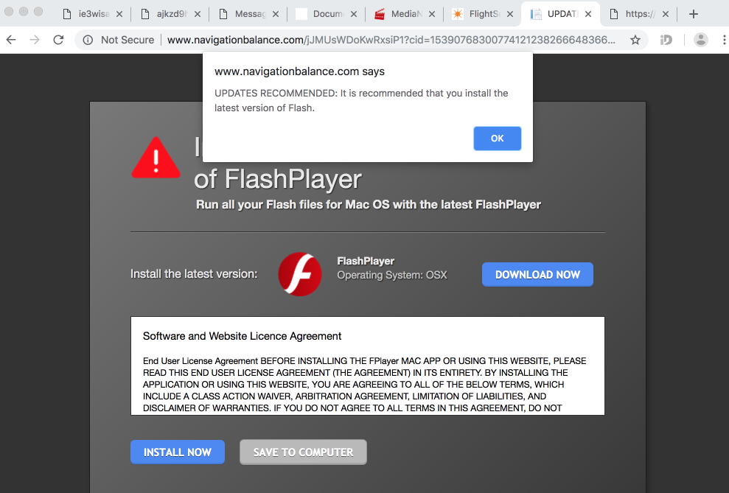Click OK in the alert dialog
Image resolution: width=729 pixels, height=493 pixels.
[497, 139]
